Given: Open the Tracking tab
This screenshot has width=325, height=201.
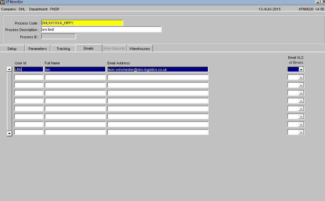Looking at the screenshot, I should point(63,49).
